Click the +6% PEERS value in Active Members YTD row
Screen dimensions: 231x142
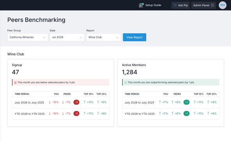pos(178,114)
